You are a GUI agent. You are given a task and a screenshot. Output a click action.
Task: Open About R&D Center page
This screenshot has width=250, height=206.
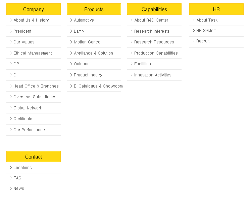pyautogui.click(x=151, y=20)
